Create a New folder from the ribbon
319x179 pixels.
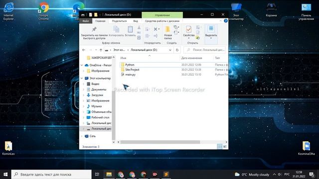click(167, 29)
